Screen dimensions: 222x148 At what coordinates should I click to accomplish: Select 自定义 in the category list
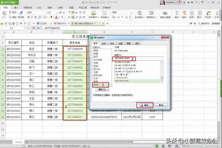(96, 84)
